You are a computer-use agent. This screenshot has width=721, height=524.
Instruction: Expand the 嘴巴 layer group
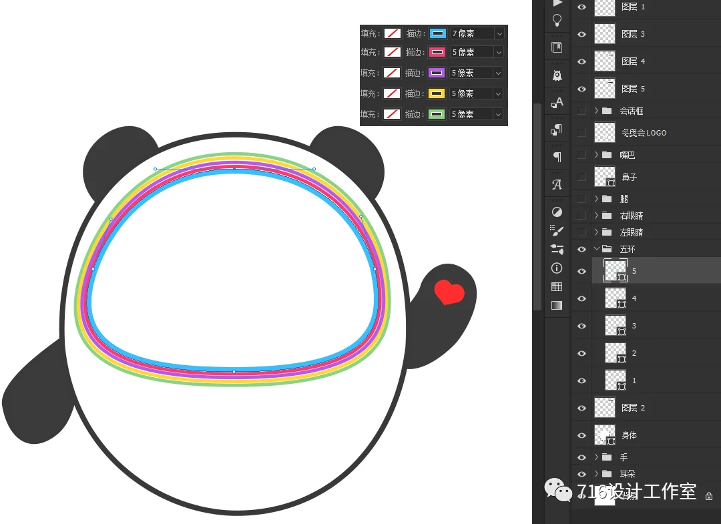point(596,155)
